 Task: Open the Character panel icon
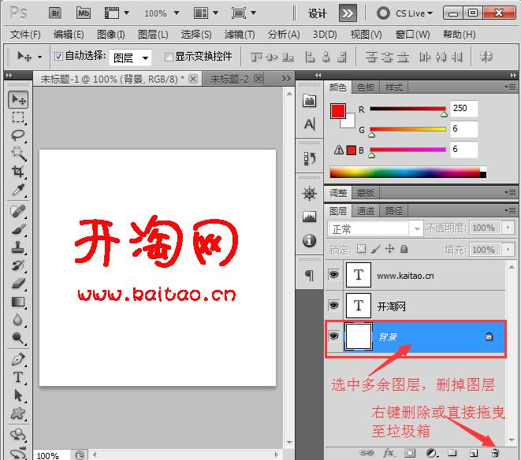pos(309,124)
